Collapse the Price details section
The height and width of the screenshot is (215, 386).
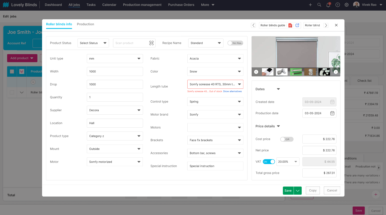point(278,126)
